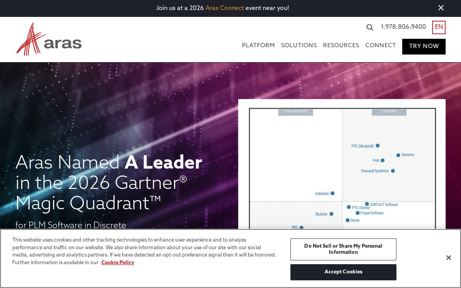The image size is (461, 288).
Task: Follow the Aras Connect event link
Action: pyautogui.click(x=224, y=8)
